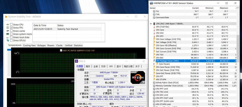Screen dimensions: 242x107
Task: Open the Unified tab
Action: point(69,45)
